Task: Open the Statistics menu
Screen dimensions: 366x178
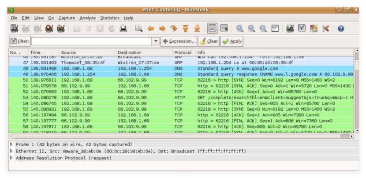Action: 110,18
